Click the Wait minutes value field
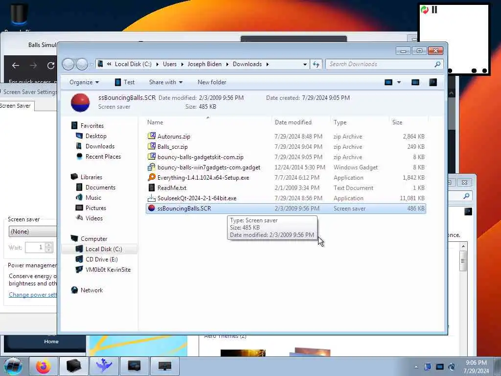 (35, 247)
